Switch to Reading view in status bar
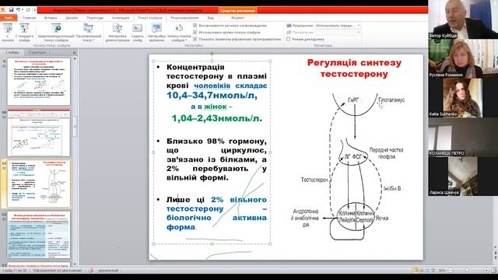The width and height of the screenshot is (498, 280). (x=427, y=270)
